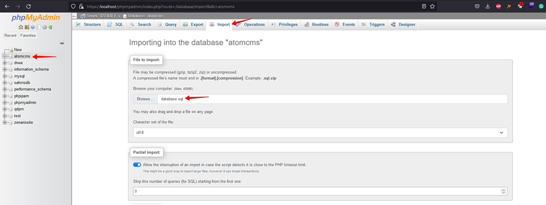Viewport: 546px width, 205px height.
Task: Open Pocket save icon
Action: pyautogui.click(x=478, y=6)
